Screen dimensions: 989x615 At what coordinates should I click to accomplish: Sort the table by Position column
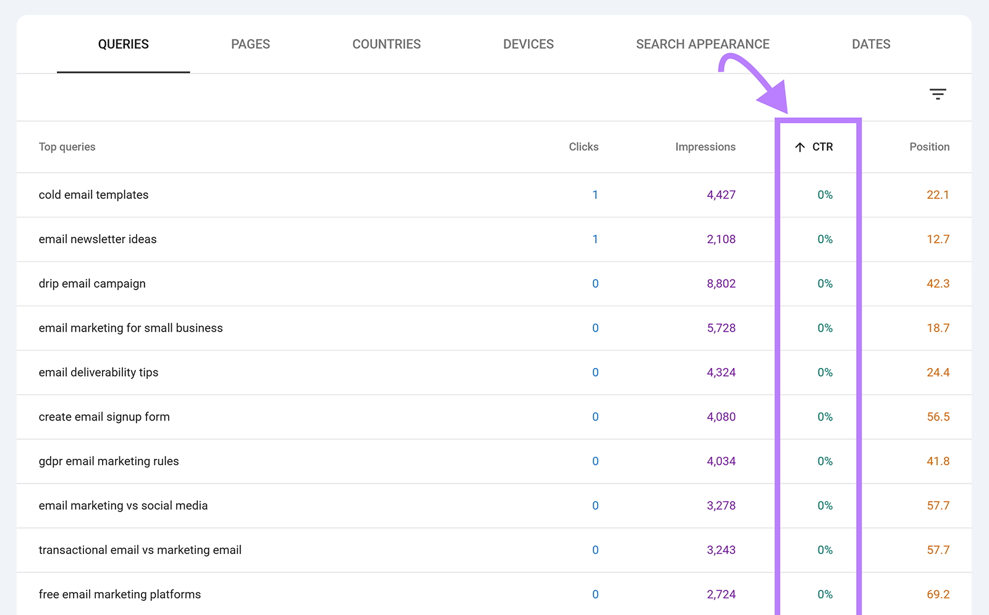929,147
